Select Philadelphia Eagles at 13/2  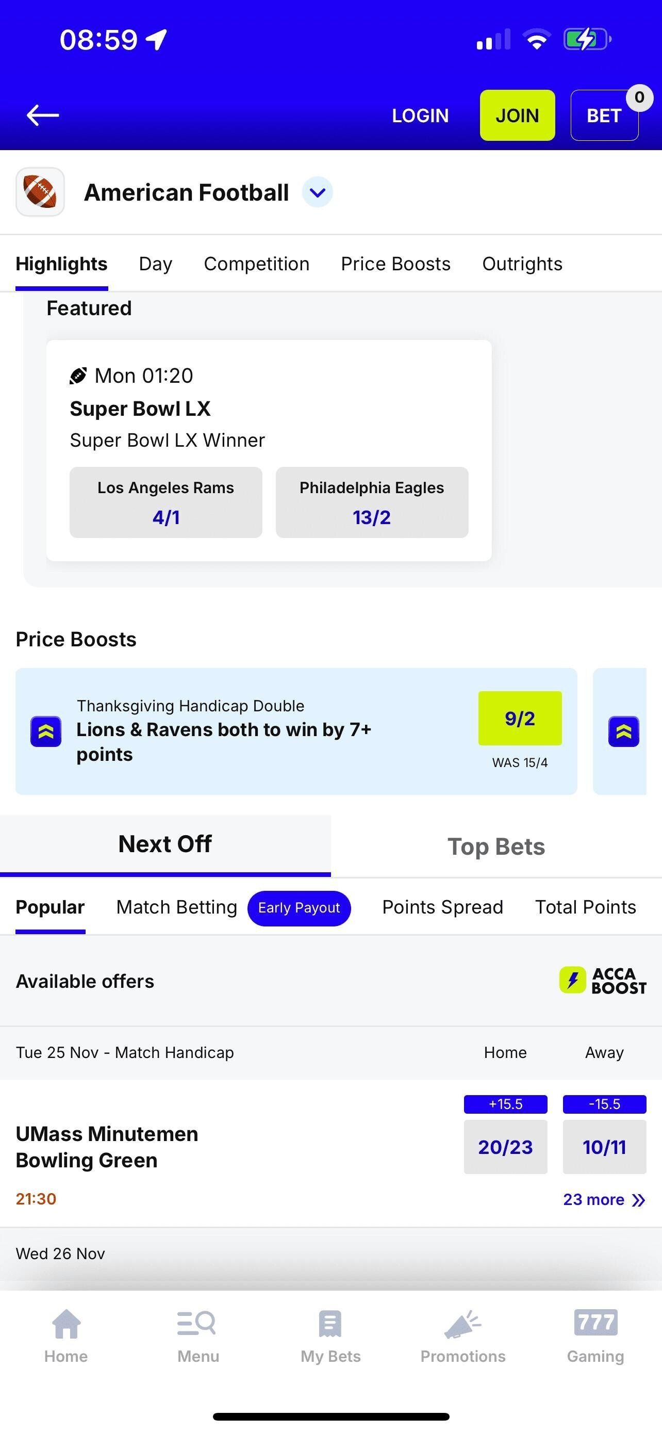click(372, 502)
